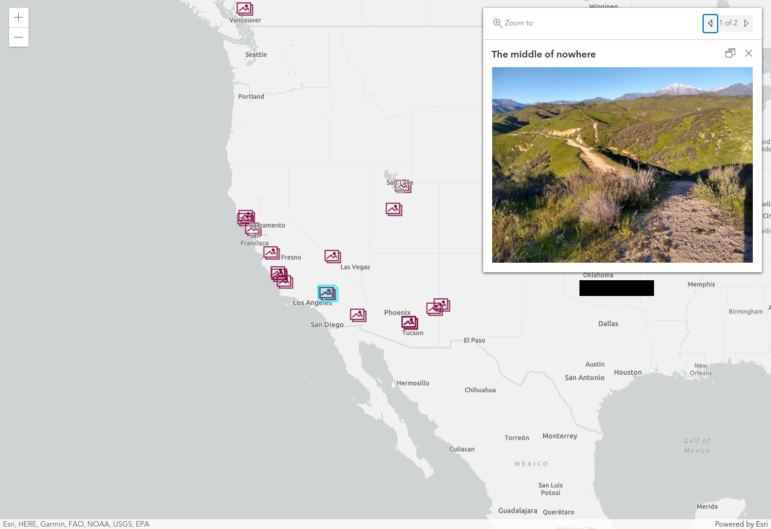Click the map zoom in plus button
The width and height of the screenshot is (771, 529).
[19, 18]
